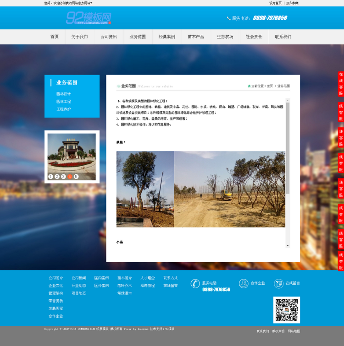The width and height of the screenshot is (344, 346).
Task: Open footer link 国内案例
Action: click(101, 278)
